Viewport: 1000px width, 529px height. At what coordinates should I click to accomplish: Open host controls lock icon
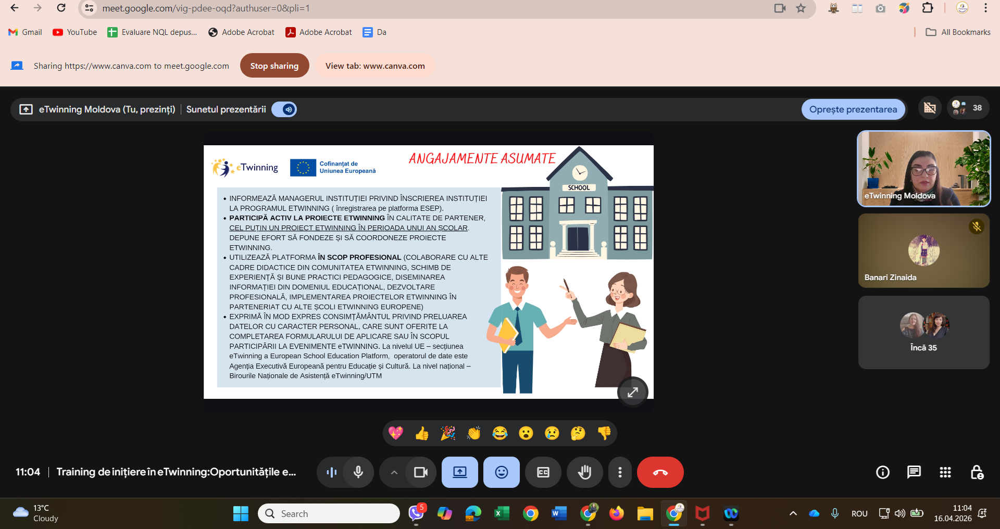[x=977, y=472]
